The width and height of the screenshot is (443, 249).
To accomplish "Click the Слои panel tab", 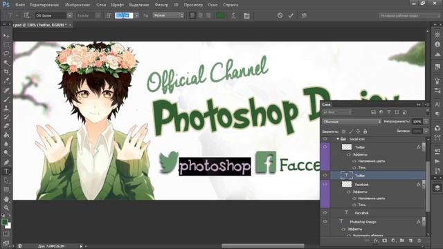I will 326,104.
